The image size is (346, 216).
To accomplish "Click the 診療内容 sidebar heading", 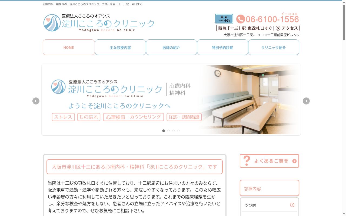I will click(270, 188).
